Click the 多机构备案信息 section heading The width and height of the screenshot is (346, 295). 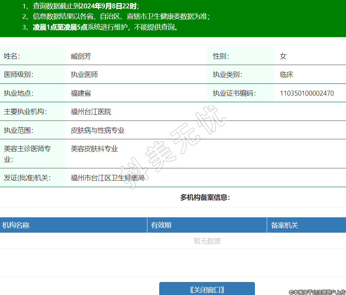[205, 197]
